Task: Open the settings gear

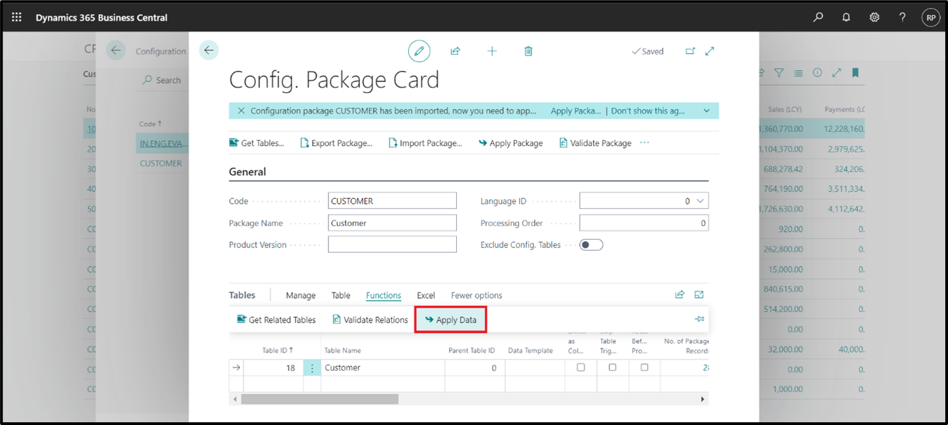Action: tap(874, 17)
